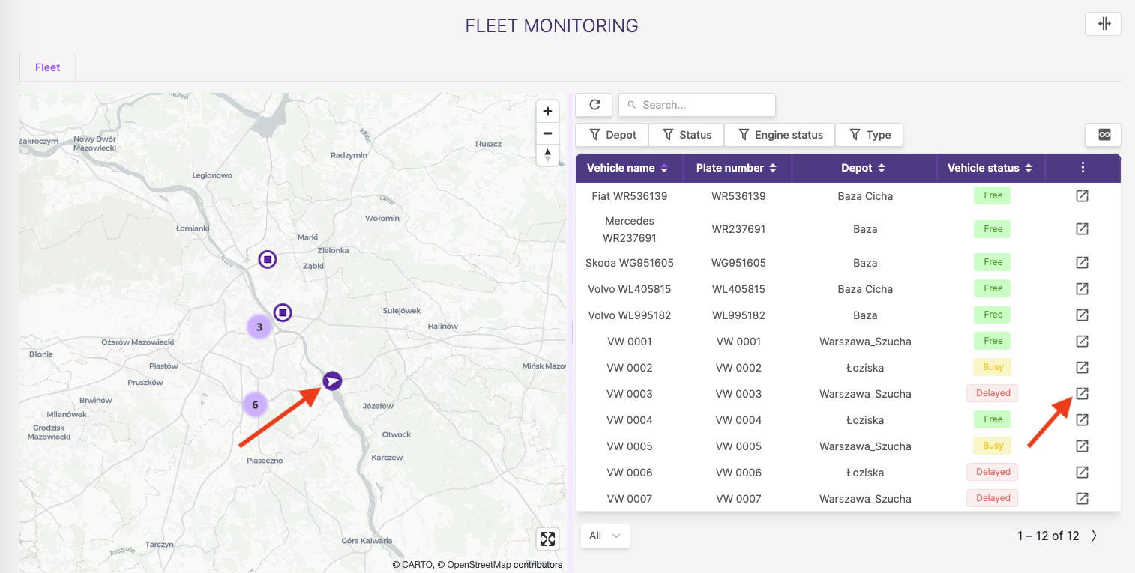Image resolution: width=1135 pixels, height=573 pixels.
Task: Open details icon for VW 0007
Action: [1082, 499]
